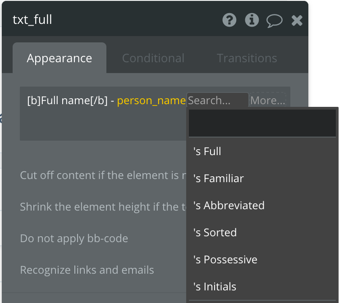Open the Conditional tab
339x303 pixels.
click(x=153, y=58)
